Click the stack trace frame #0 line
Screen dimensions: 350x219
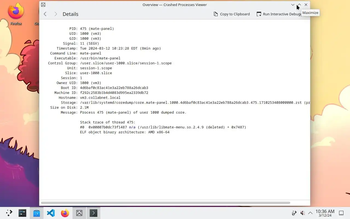coord(163,127)
